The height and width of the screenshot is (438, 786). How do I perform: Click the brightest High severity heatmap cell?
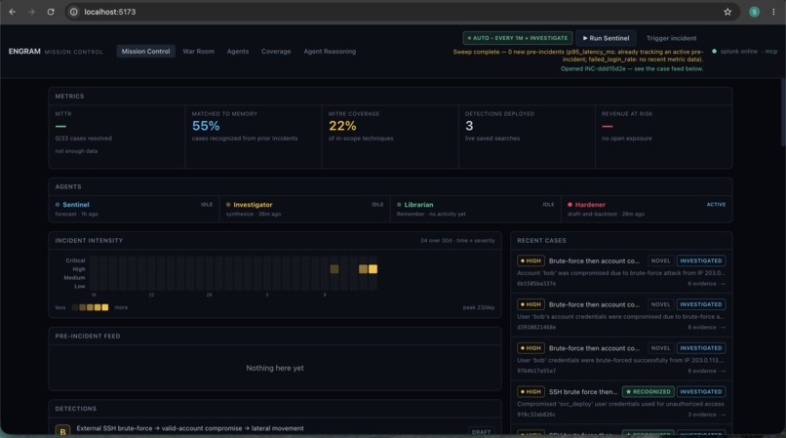(x=373, y=269)
